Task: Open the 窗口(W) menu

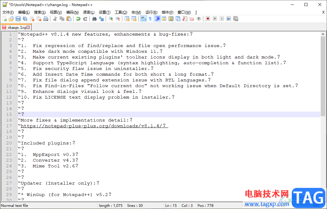Action: [184, 12]
